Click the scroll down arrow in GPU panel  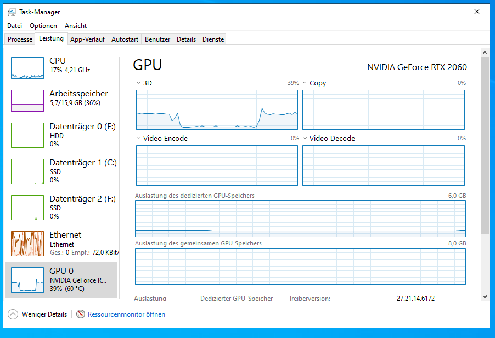(x=485, y=296)
